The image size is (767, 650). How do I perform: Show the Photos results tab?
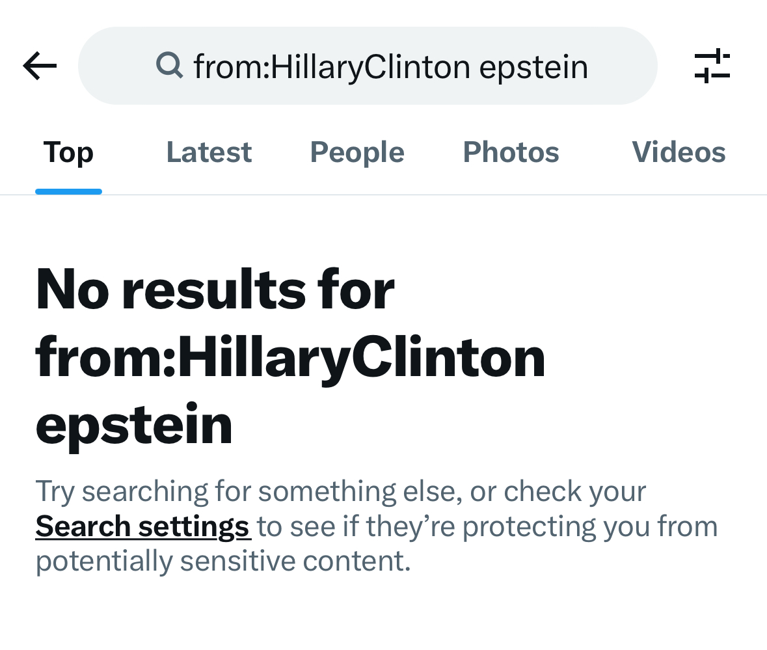click(x=511, y=152)
